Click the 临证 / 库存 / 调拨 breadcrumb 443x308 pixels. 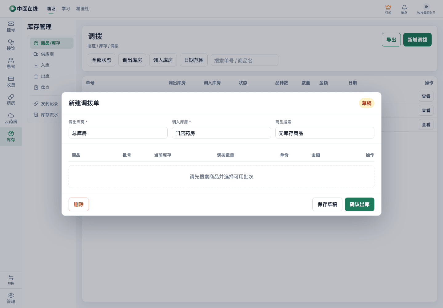[103, 46]
